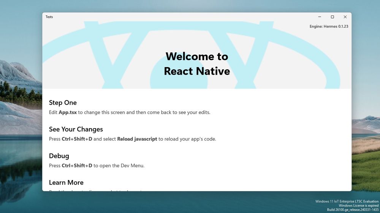Click the 'Debug' section heading
The width and height of the screenshot is (380, 213).
coord(59,156)
